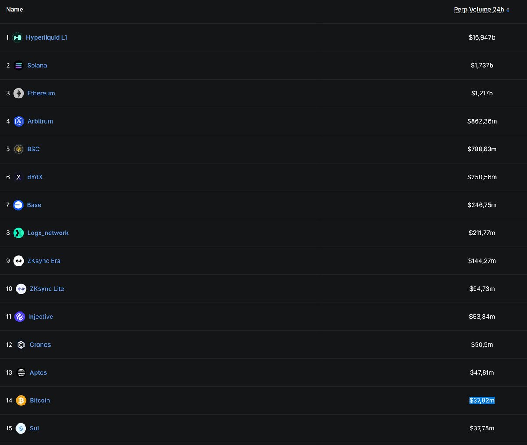Click the $16,947b volume value
This screenshot has width=527, height=445.
[x=482, y=37]
